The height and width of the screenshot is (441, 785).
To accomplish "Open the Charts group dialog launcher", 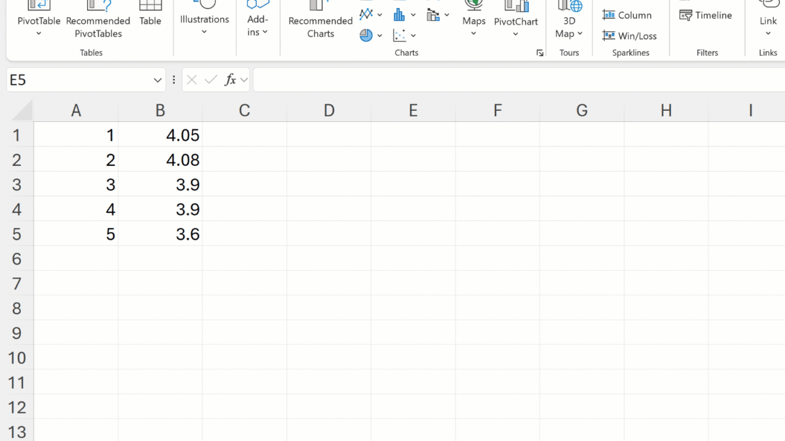I will [x=540, y=53].
